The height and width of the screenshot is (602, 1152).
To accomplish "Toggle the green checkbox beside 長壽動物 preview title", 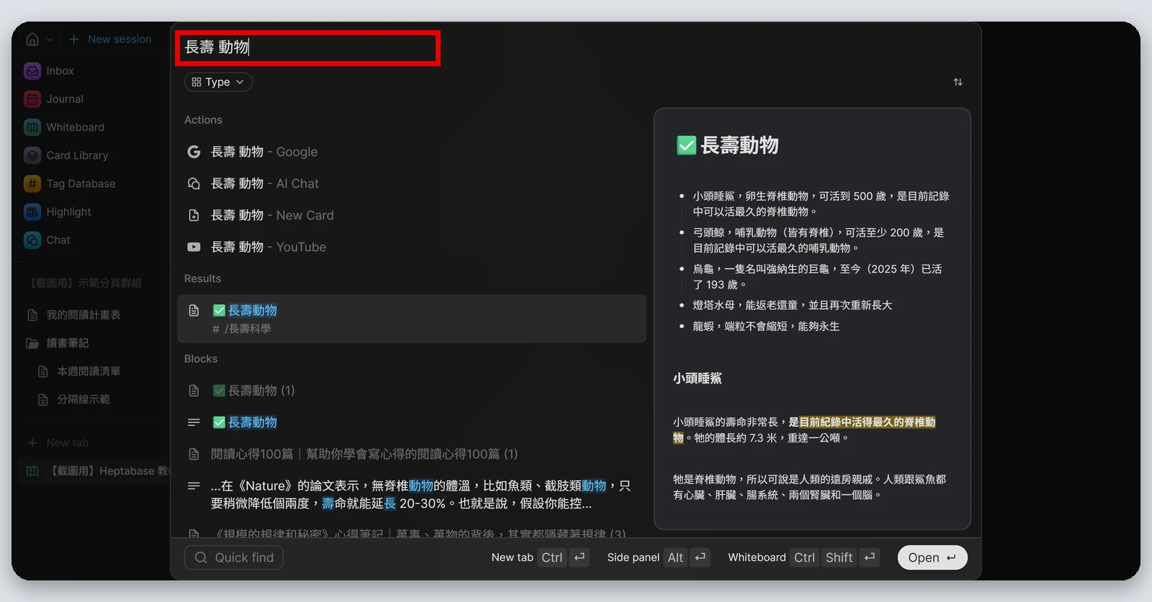I will (686, 145).
